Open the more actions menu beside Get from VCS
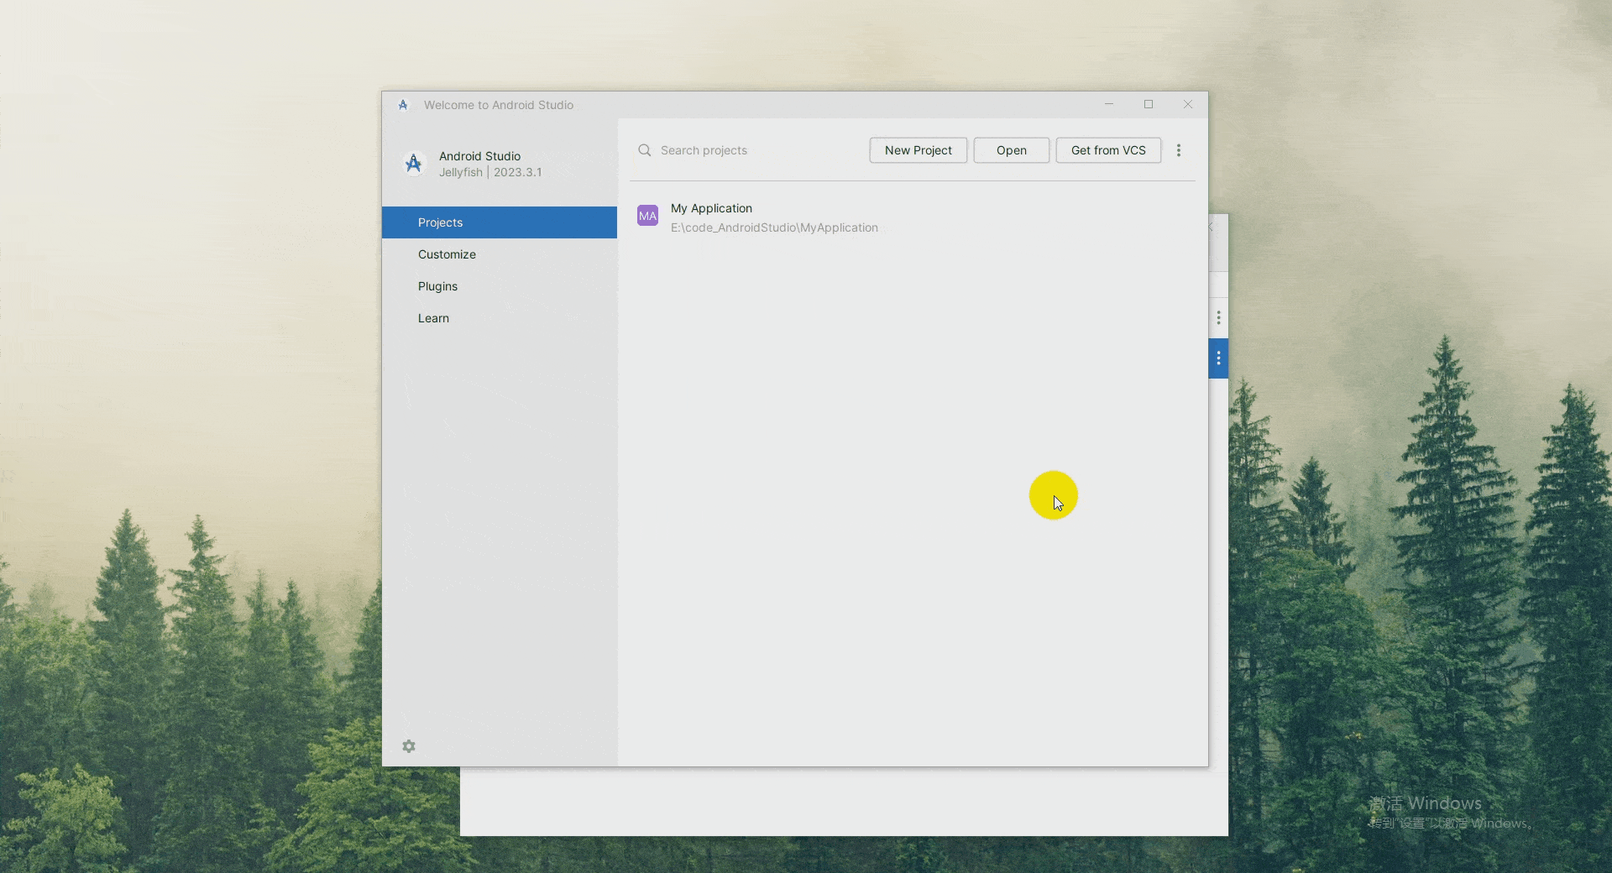 point(1179,150)
